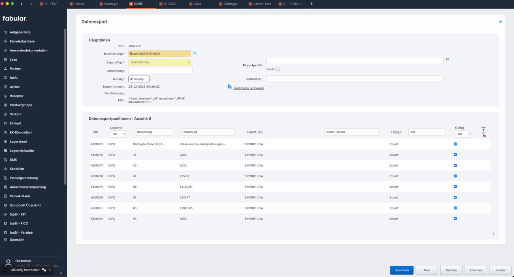Click the Anmerkung input field in Hauptdaten
The width and height of the screenshot is (514, 277).
pyautogui.click(x=160, y=71)
